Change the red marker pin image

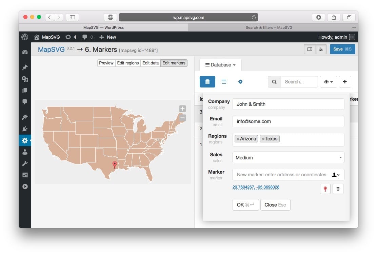[x=325, y=189]
